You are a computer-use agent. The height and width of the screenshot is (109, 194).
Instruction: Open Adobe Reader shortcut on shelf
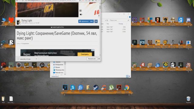tap(119, 88)
